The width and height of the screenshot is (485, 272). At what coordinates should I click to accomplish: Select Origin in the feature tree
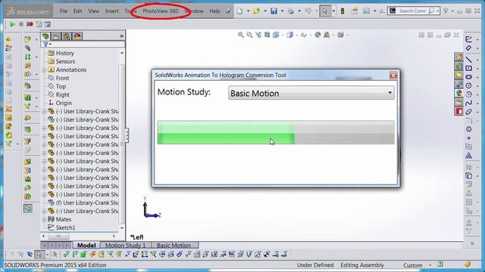[64, 103]
